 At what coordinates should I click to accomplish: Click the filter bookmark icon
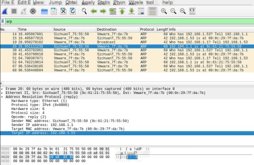coord(3,22)
